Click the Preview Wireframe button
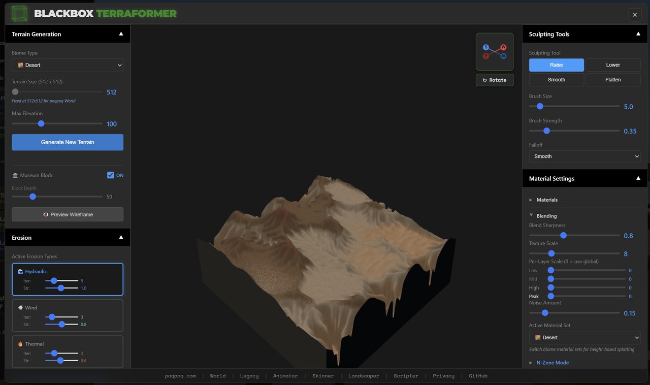Screen dimensions: 650x385 pyautogui.click(x=68, y=214)
